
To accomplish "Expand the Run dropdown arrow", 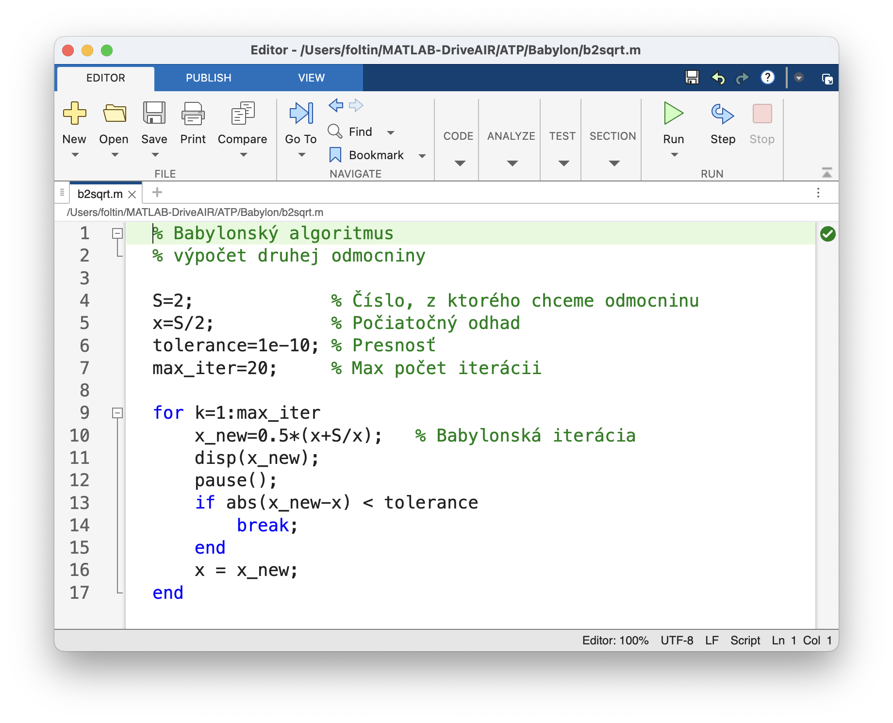I will [674, 155].
